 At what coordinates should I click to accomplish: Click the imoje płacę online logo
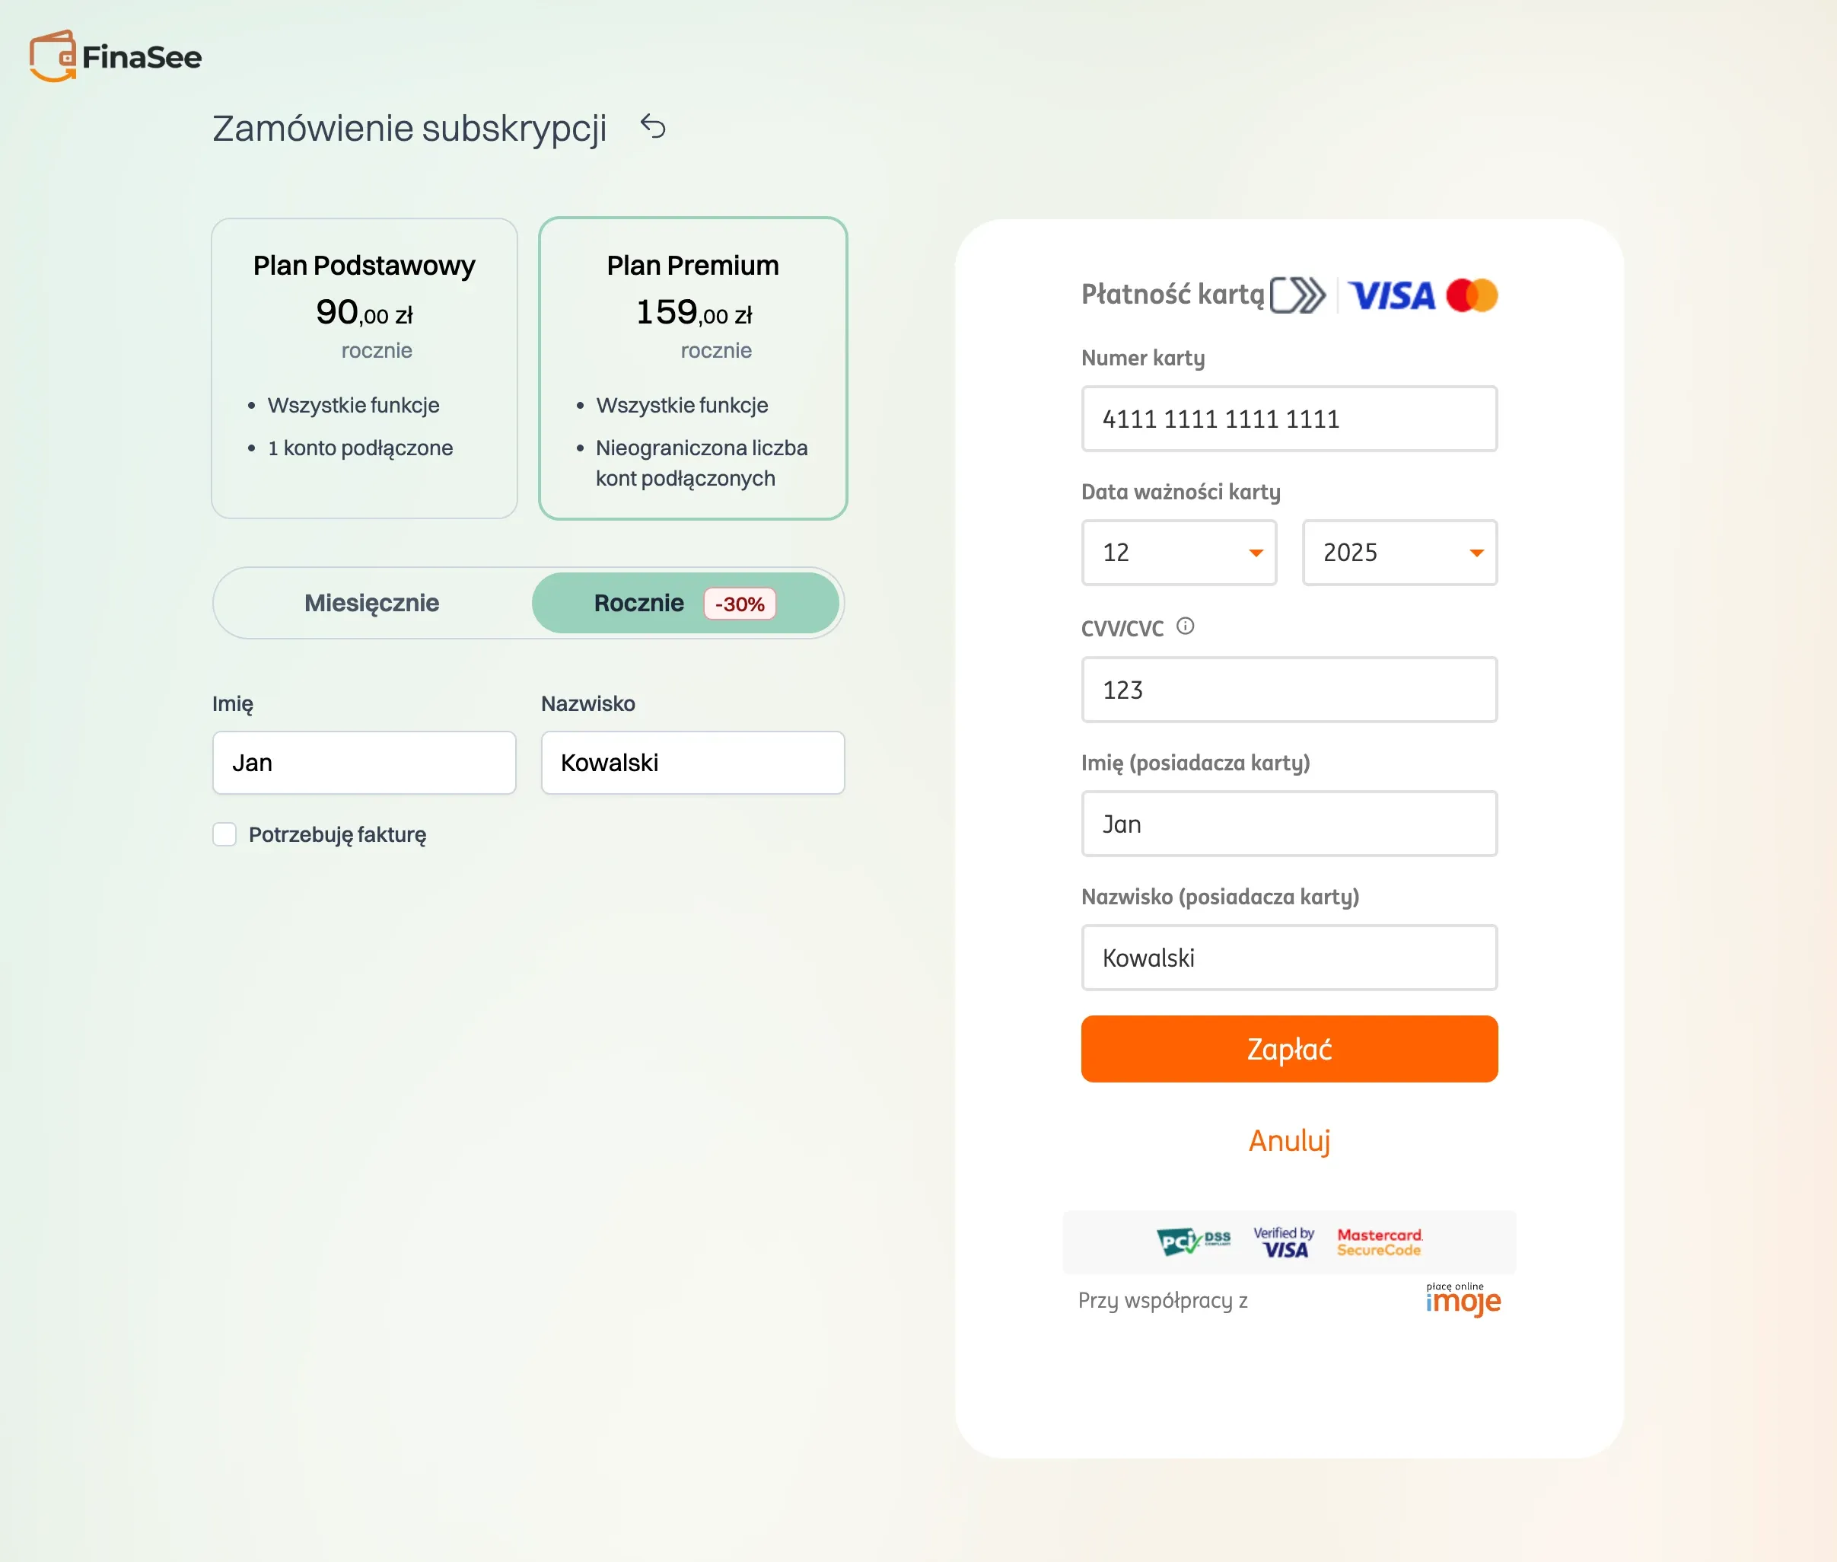click(x=1463, y=1299)
